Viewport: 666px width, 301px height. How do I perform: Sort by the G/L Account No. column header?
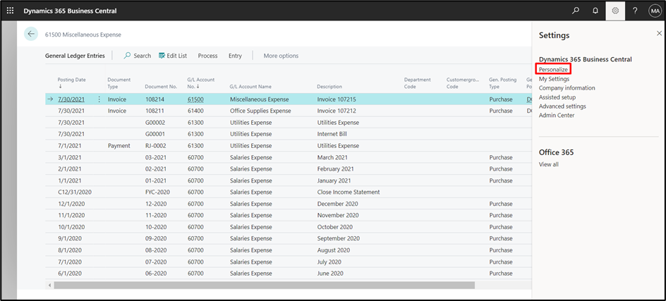201,82
